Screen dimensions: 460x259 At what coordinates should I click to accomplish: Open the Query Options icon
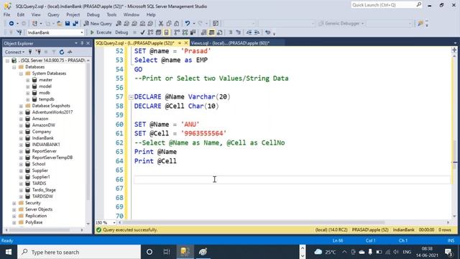pos(158,32)
